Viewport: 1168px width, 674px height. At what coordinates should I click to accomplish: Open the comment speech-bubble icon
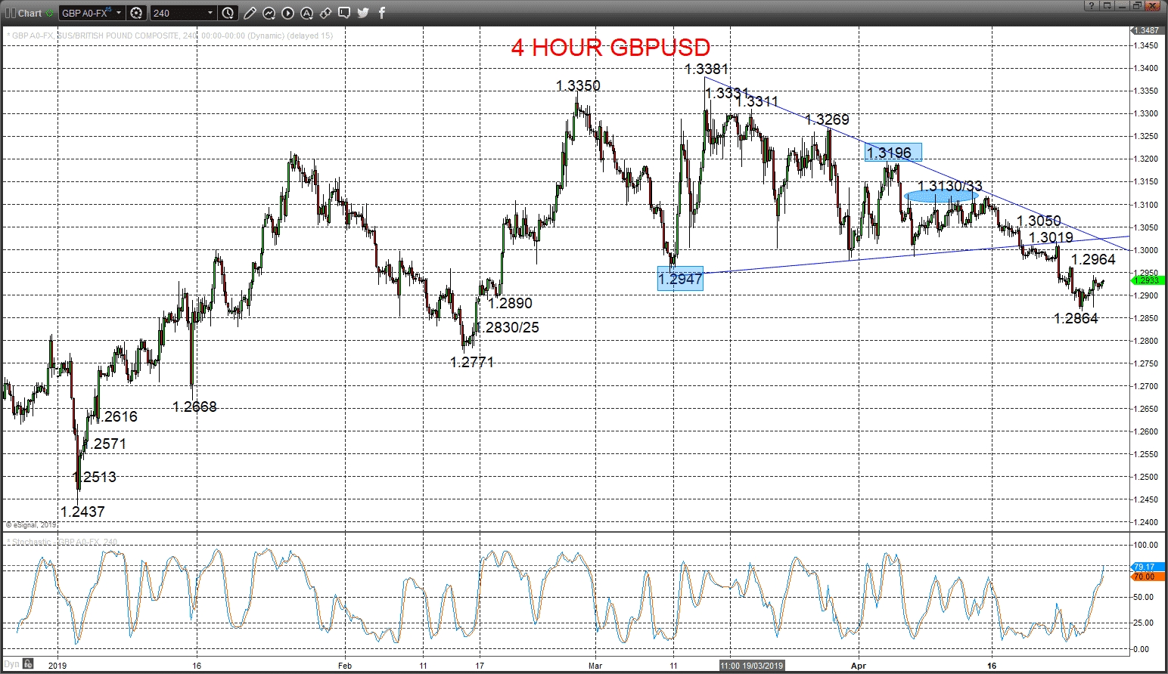pyautogui.click(x=345, y=13)
